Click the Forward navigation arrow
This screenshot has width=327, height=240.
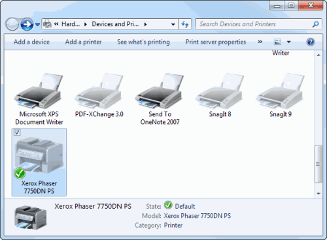(x=27, y=24)
